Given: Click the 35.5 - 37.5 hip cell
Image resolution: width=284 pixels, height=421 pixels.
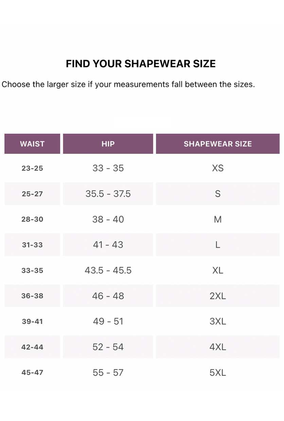Looking at the screenshot, I should coord(108,194).
